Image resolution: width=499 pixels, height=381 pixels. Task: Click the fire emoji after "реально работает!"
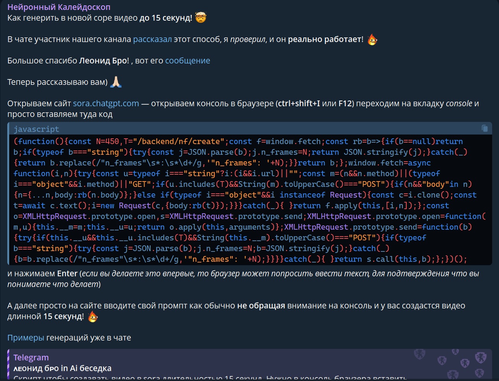click(372, 39)
